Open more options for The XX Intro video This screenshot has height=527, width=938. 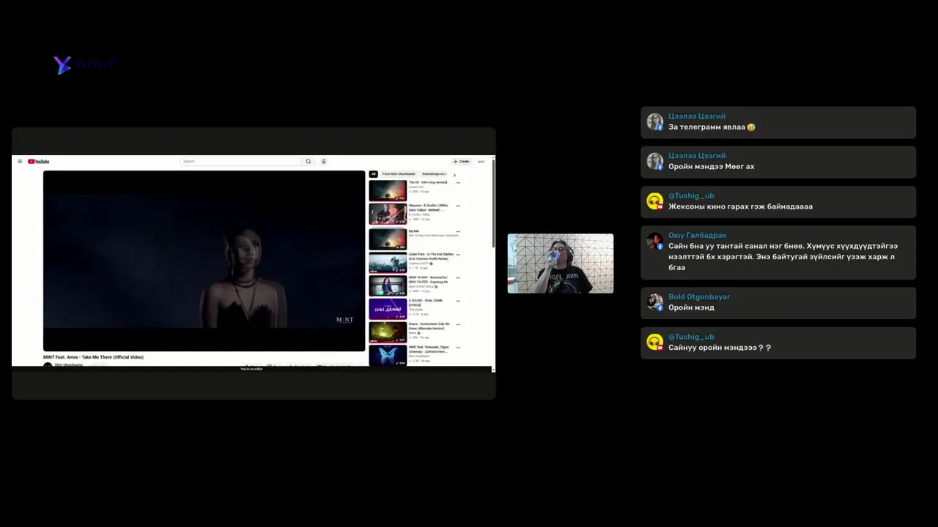pos(458,183)
